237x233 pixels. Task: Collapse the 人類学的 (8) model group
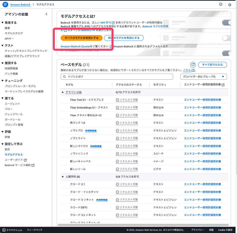point(63,177)
